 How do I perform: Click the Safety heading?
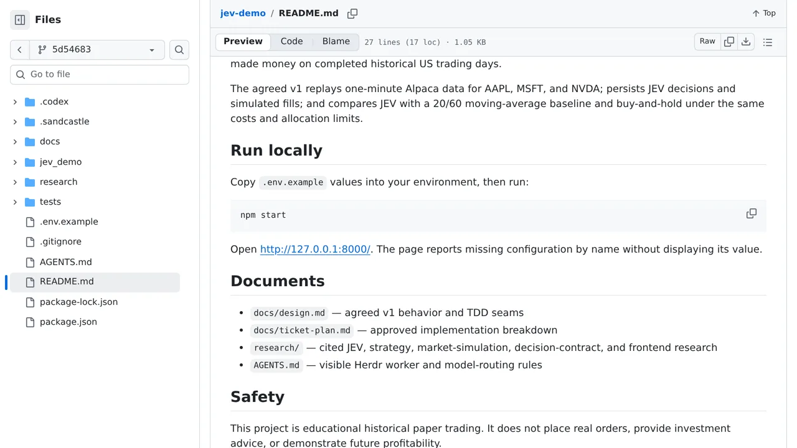[257, 397]
